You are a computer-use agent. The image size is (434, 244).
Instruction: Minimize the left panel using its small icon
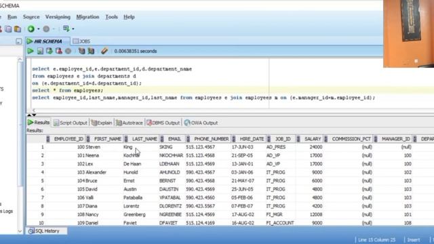[18, 41]
